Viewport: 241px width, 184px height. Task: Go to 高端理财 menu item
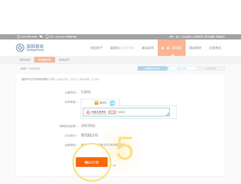coord(195,48)
